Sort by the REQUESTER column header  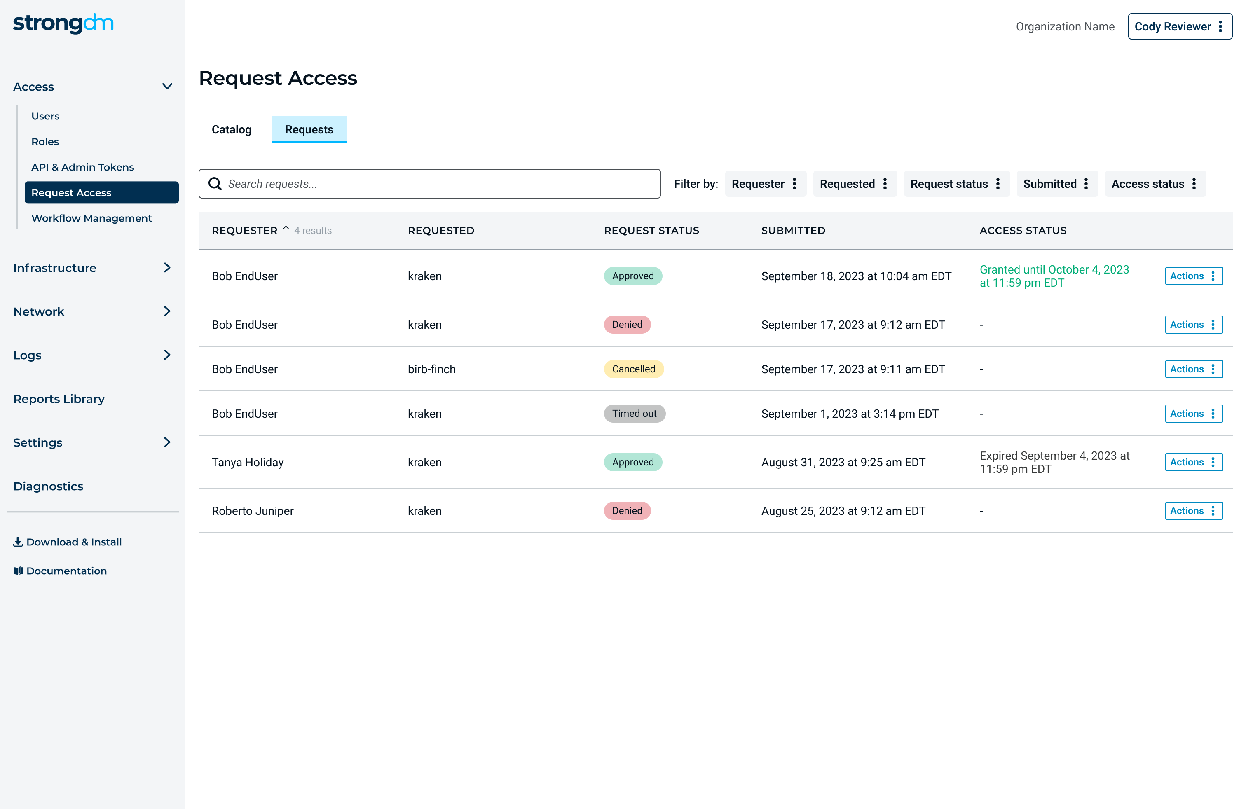click(x=244, y=230)
